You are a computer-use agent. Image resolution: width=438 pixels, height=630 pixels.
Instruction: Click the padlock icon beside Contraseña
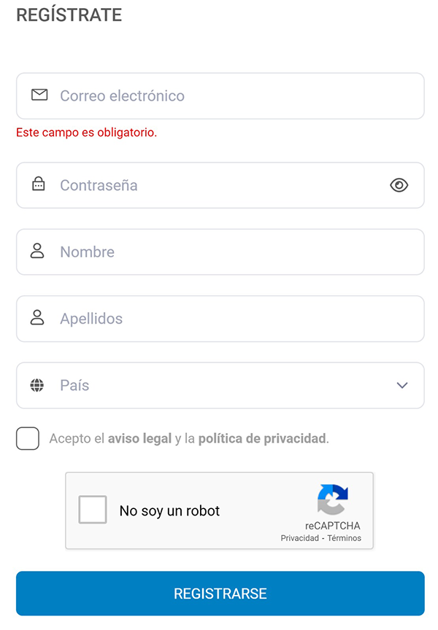tap(37, 185)
